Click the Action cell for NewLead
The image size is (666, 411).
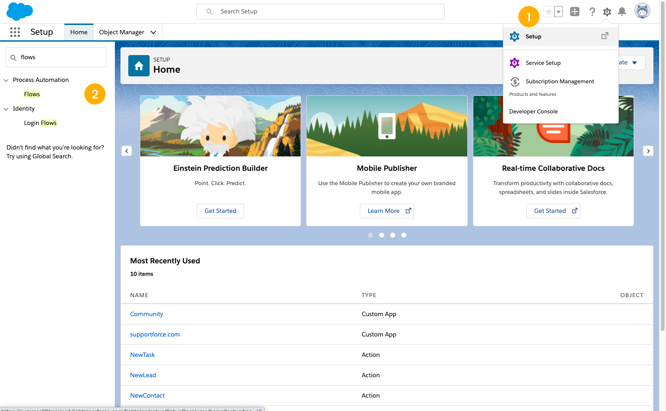tap(371, 375)
